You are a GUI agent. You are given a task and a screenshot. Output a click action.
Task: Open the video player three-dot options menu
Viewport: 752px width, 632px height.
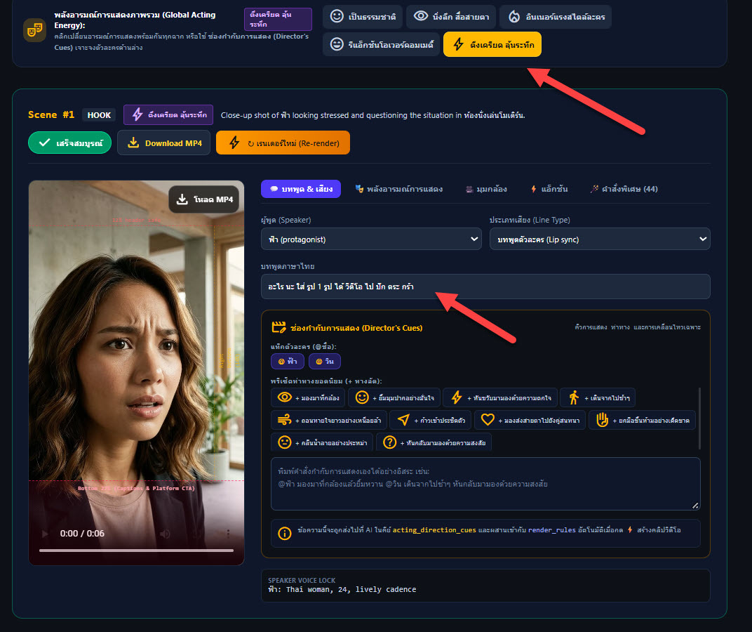(228, 534)
